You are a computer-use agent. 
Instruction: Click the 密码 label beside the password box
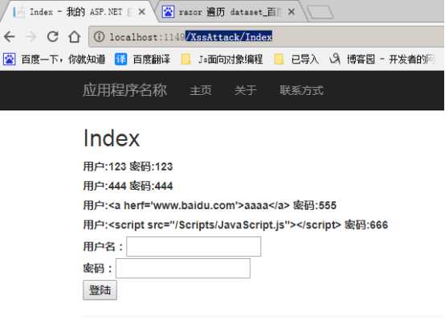[97, 268]
